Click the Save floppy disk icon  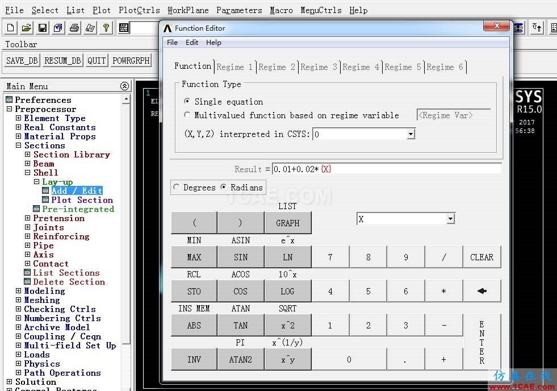43,28
